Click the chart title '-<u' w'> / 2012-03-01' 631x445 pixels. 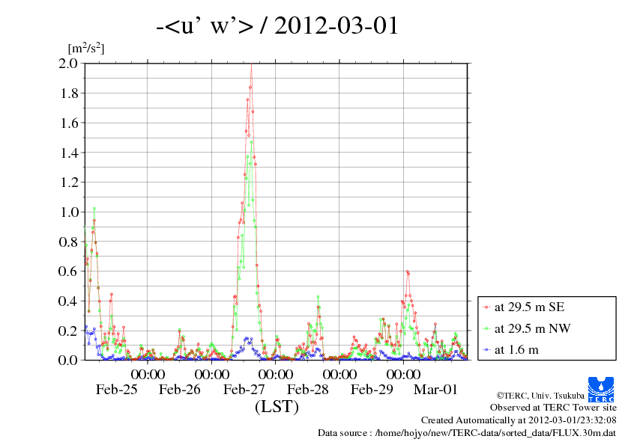coord(277,25)
